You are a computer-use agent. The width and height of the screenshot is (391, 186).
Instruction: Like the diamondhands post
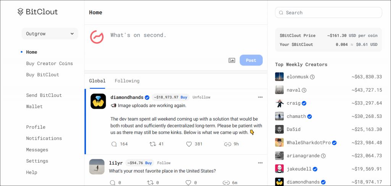[189, 144]
